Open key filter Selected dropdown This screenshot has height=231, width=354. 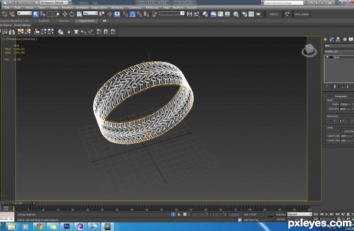299,214
